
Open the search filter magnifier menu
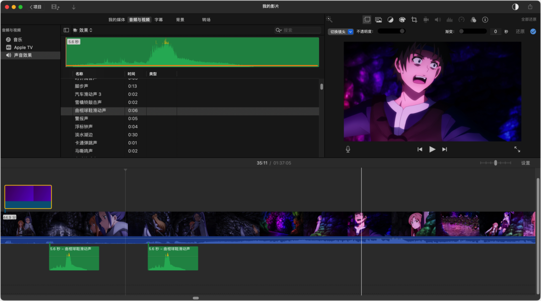(x=278, y=30)
